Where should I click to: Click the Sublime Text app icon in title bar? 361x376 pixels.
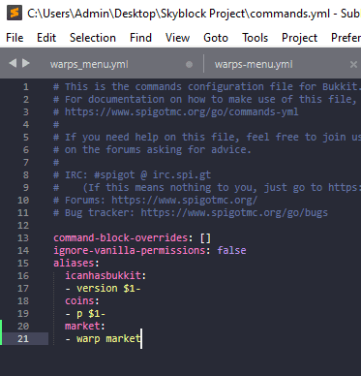coord(15,13)
